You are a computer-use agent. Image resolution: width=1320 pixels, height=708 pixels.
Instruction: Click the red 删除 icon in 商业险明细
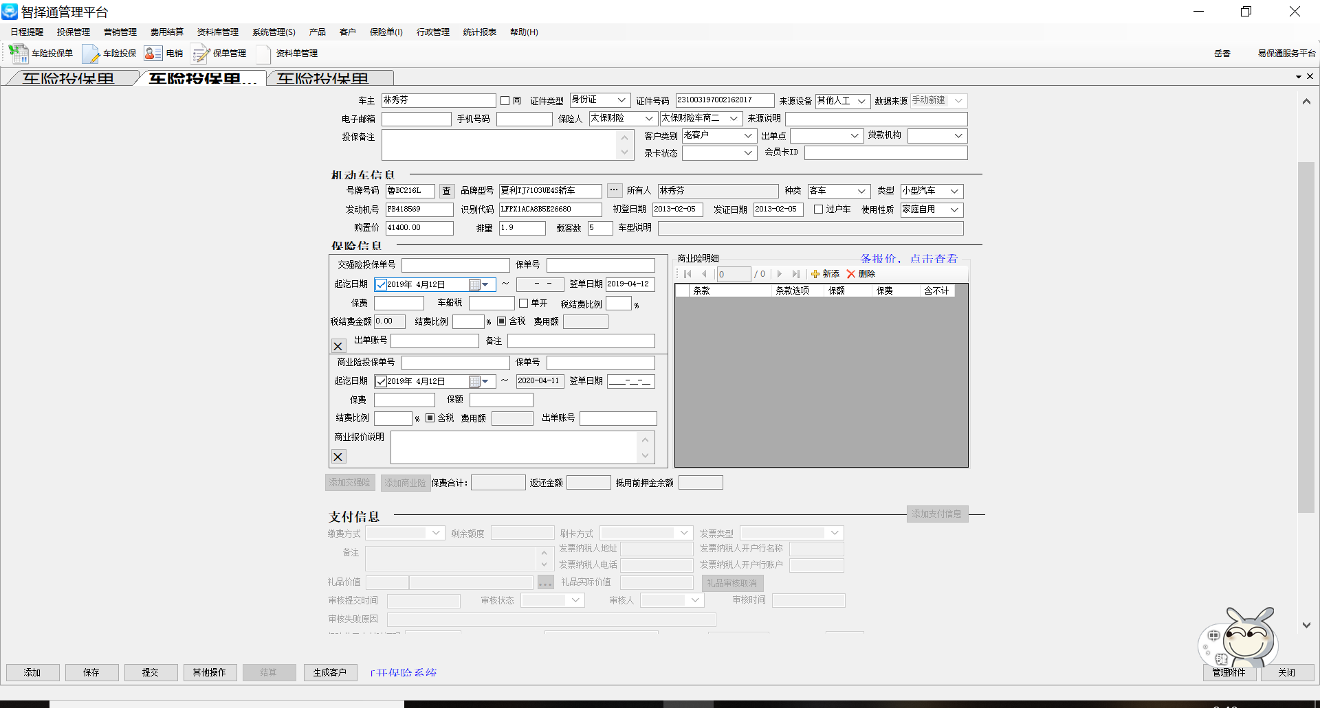[x=851, y=274]
